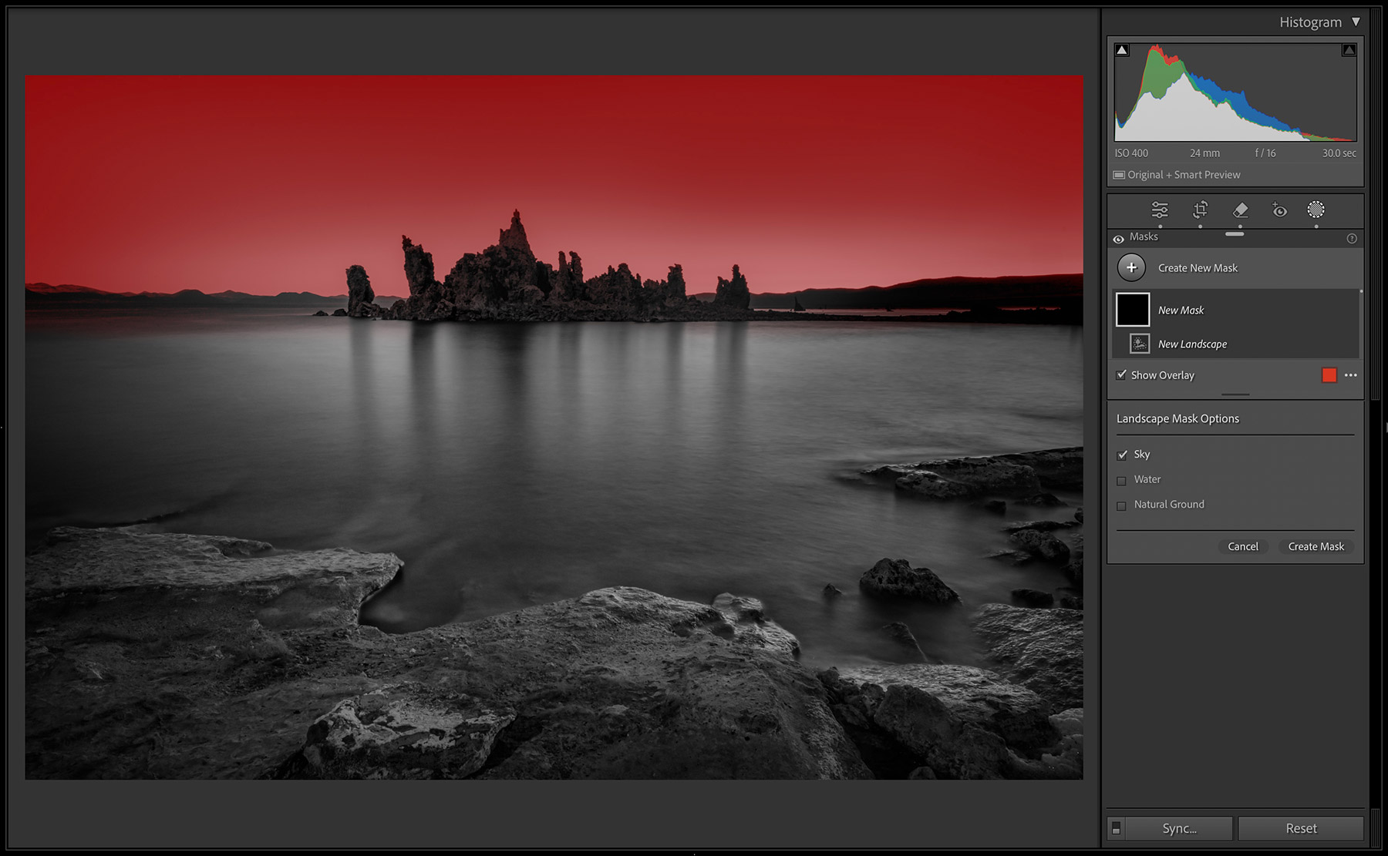Select the Healing eraser tool

1240,210
